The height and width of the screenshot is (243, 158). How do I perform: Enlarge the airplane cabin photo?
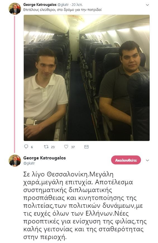click(x=87, y=78)
